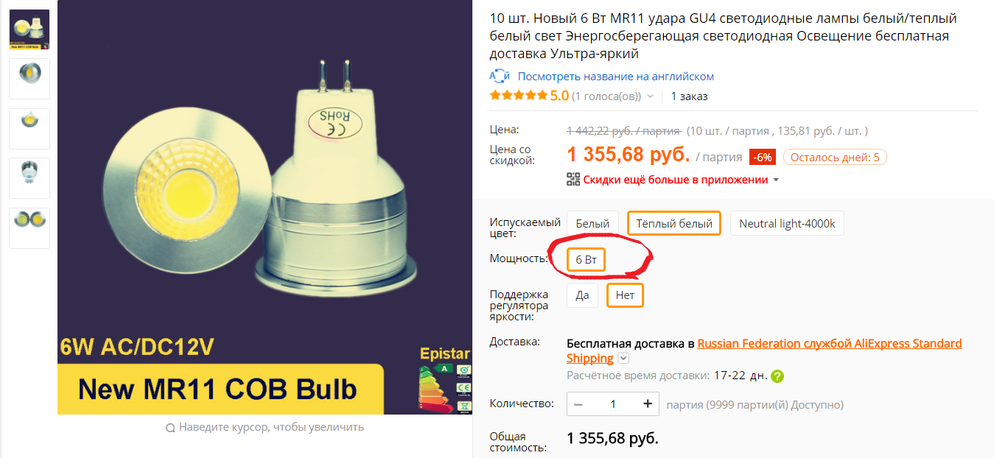Screen dimensions: 994x458
Task: Open the shipping method dropdown arrow
Action: coord(624,359)
